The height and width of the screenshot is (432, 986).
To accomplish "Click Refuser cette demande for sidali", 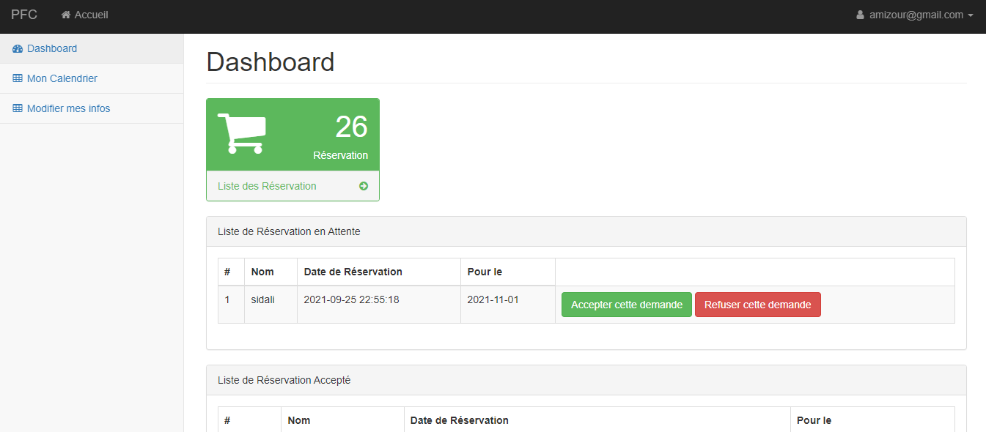I will tap(757, 305).
